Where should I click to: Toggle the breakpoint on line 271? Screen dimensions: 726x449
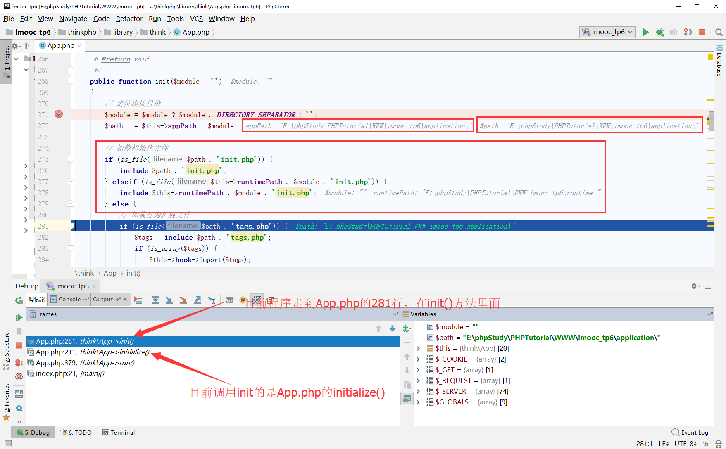(59, 114)
